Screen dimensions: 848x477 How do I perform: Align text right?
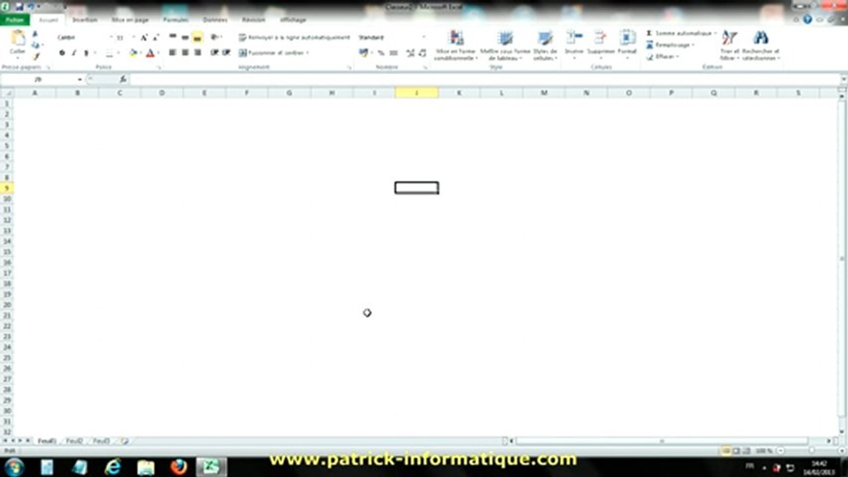(x=198, y=52)
